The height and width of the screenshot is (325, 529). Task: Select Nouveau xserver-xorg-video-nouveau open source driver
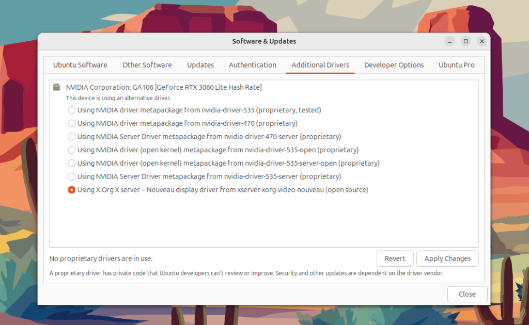pos(71,190)
